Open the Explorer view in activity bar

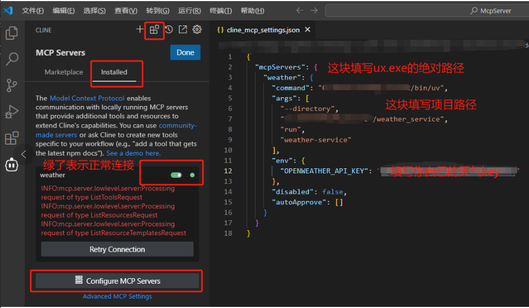coord(12,33)
